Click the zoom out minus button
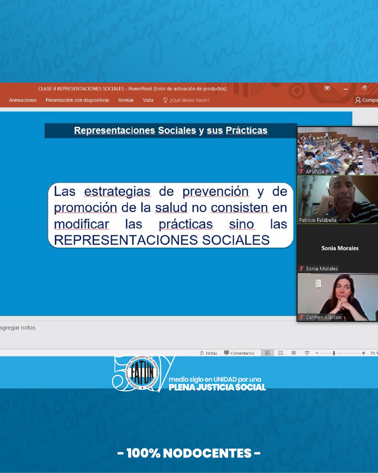378x473 pixels. pos(317,353)
